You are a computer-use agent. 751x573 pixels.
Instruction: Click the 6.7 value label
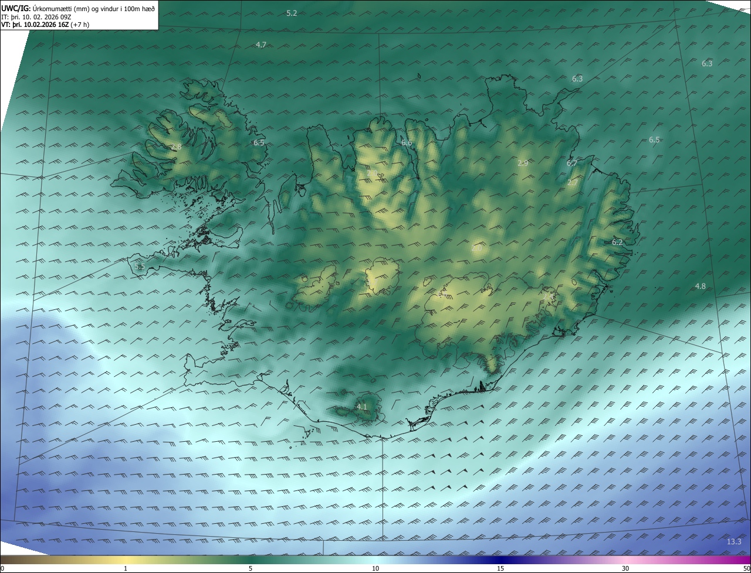pos(572,163)
